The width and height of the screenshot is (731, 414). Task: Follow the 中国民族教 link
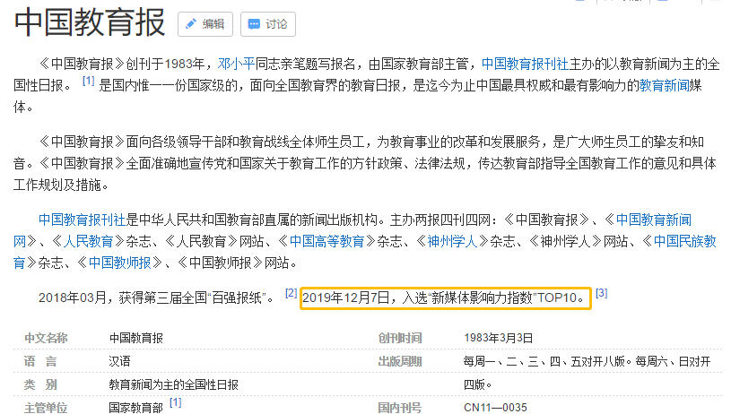tap(685, 241)
